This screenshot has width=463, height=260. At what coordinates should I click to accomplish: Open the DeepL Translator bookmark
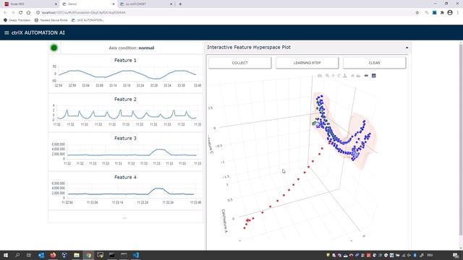point(17,20)
